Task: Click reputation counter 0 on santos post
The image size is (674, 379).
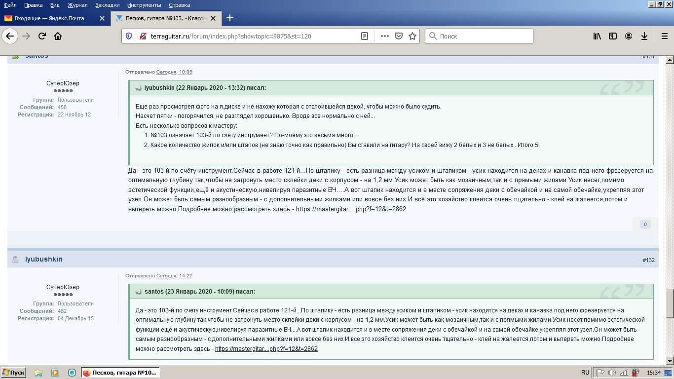Action: 645,225
